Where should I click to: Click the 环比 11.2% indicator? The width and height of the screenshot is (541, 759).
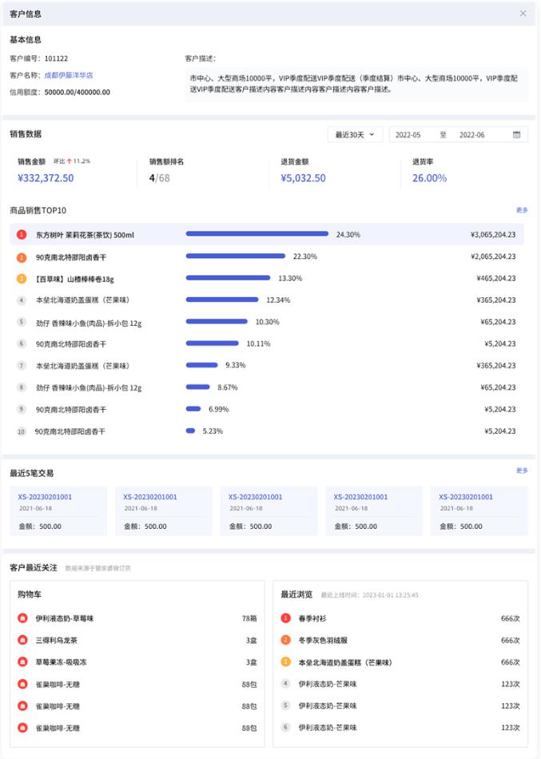click(x=72, y=161)
